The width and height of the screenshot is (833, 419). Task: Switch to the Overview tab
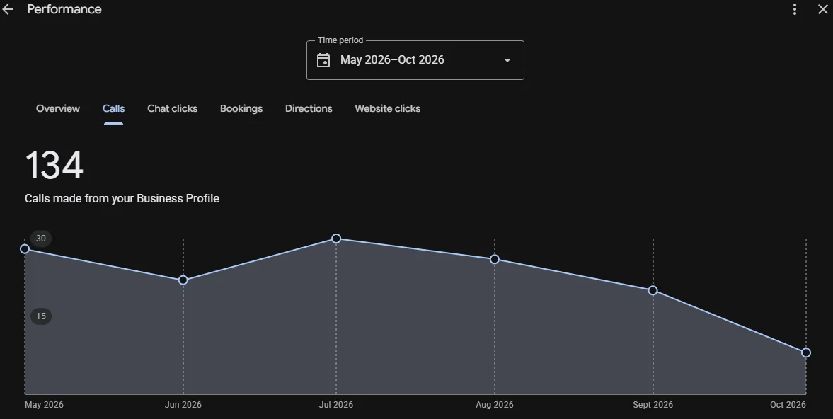pyautogui.click(x=58, y=108)
